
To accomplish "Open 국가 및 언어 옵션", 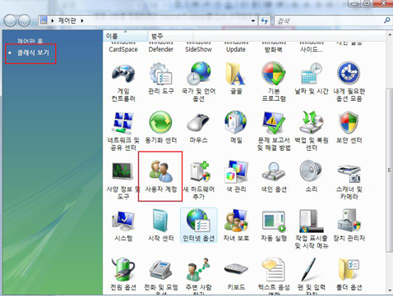I will coord(198,82).
